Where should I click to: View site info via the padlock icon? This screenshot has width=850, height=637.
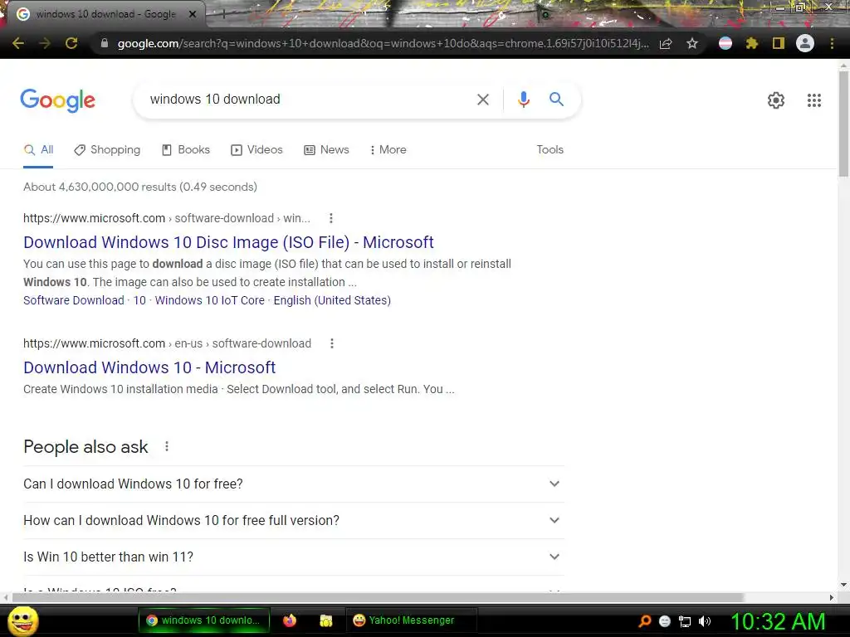105,43
